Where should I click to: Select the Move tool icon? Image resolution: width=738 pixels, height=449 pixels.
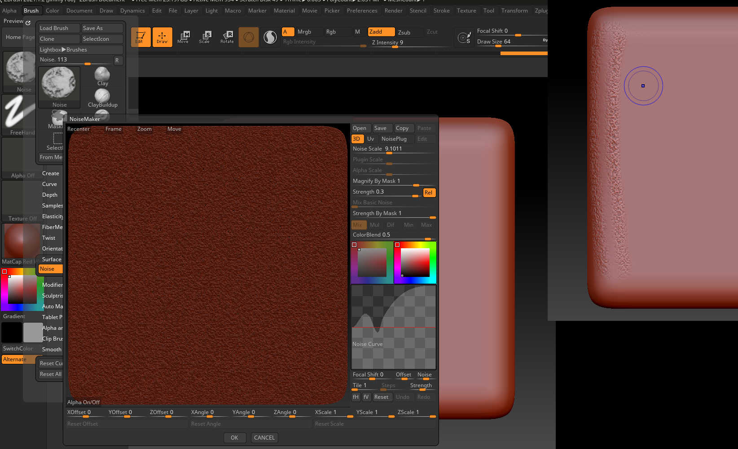coord(183,37)
